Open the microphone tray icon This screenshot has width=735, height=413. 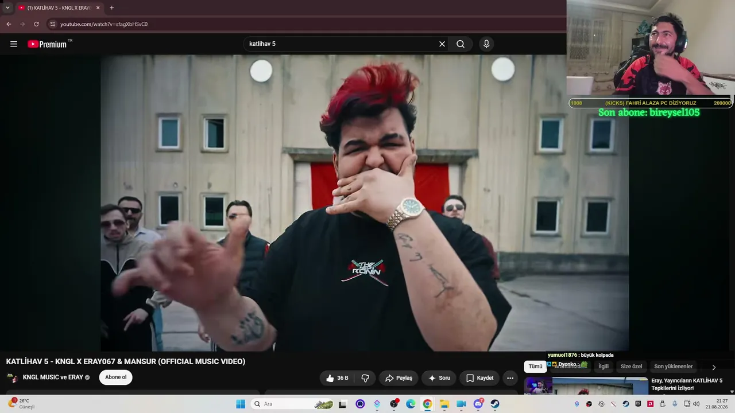(x=675, y=404)
